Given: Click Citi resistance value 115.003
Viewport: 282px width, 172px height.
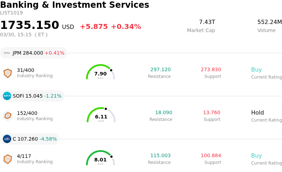Looking at the screenshot, I should (x=160, y=156).
